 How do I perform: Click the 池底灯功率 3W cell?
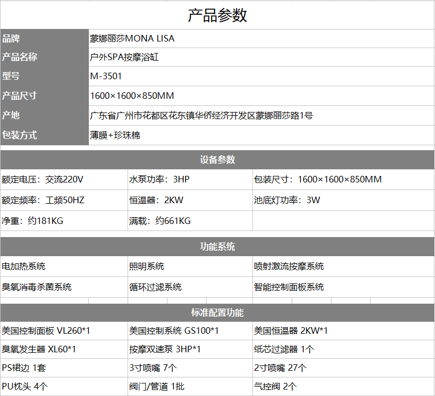pos(287,200)
